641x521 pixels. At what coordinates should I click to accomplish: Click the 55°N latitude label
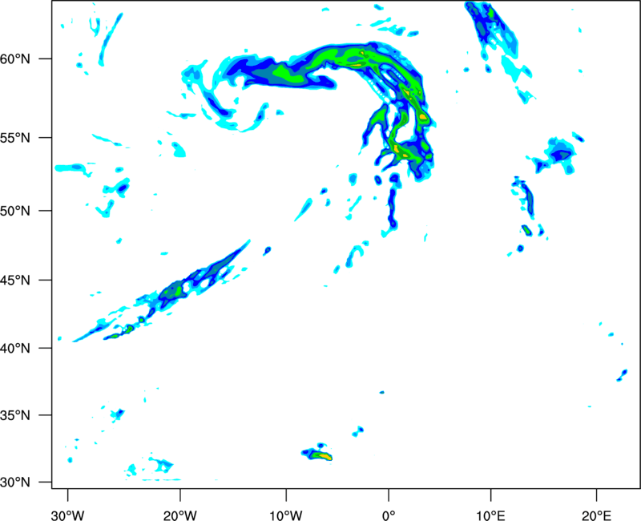14,138
